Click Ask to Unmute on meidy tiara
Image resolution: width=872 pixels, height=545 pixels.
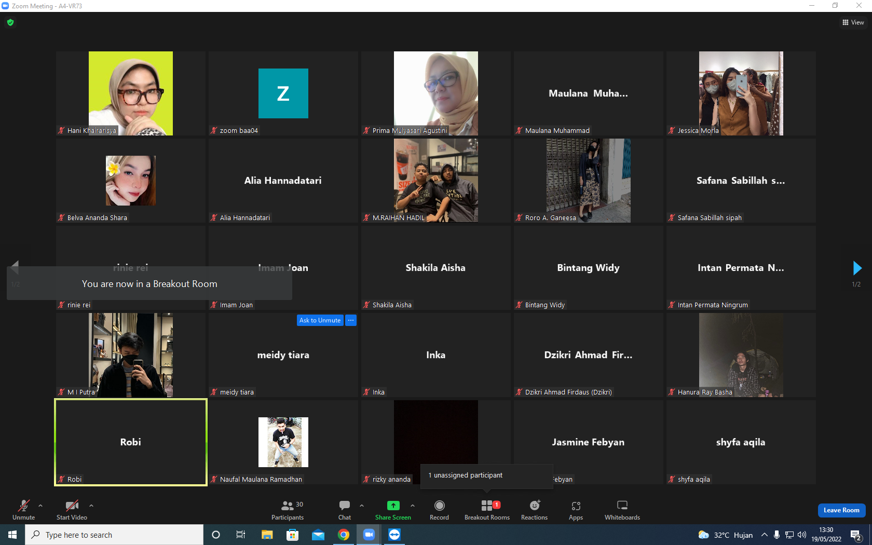[x=320, y=320]
